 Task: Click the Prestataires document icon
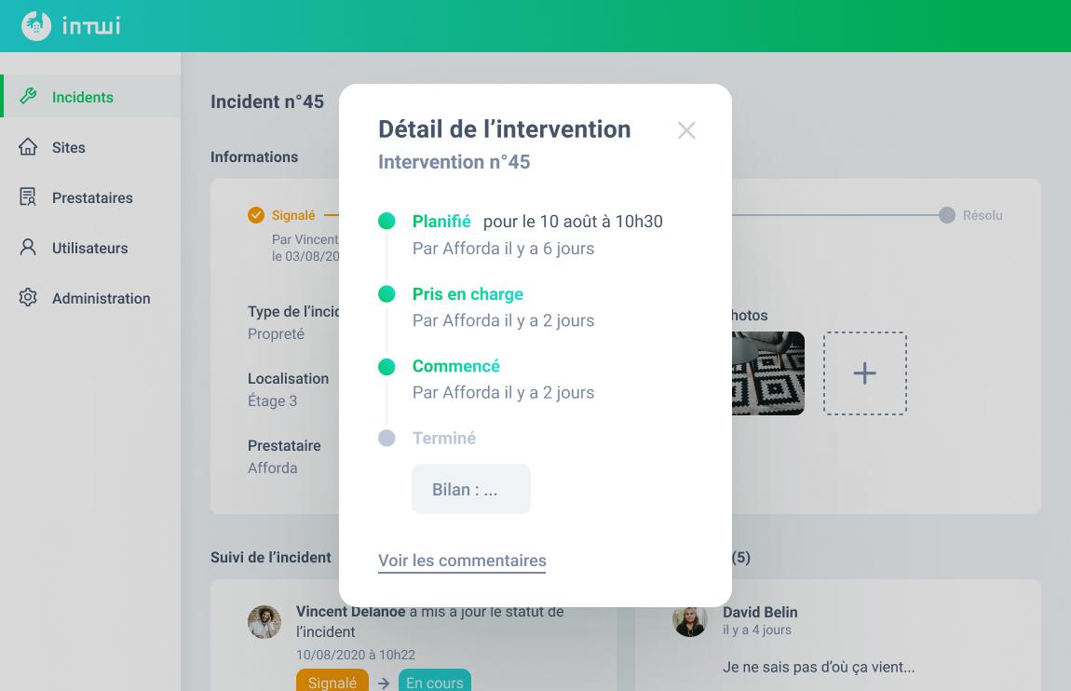(28, 197)
